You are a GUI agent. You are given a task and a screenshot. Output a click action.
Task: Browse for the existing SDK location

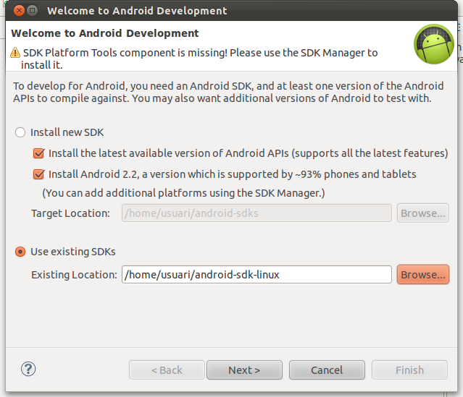[422, 275]
